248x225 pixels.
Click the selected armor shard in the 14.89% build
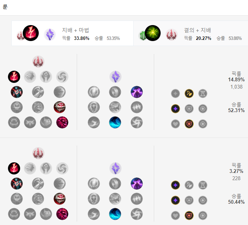(189, 124)
